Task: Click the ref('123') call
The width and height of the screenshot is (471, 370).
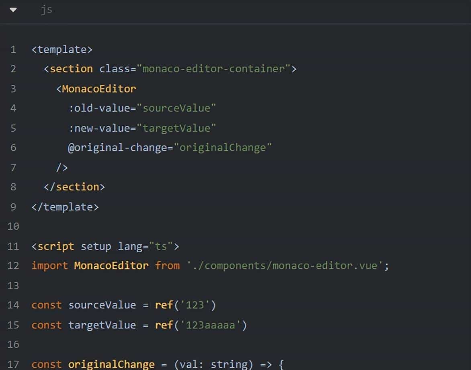Action: 185,305
